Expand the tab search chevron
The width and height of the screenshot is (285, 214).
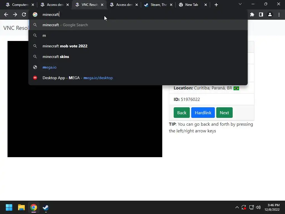pyautogui.click(x=240, y=4)
